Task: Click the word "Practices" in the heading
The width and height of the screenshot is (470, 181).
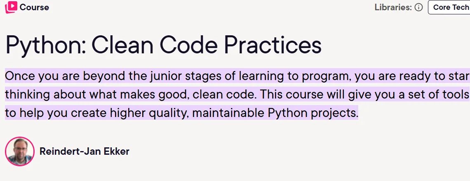Action: (273, 44)
